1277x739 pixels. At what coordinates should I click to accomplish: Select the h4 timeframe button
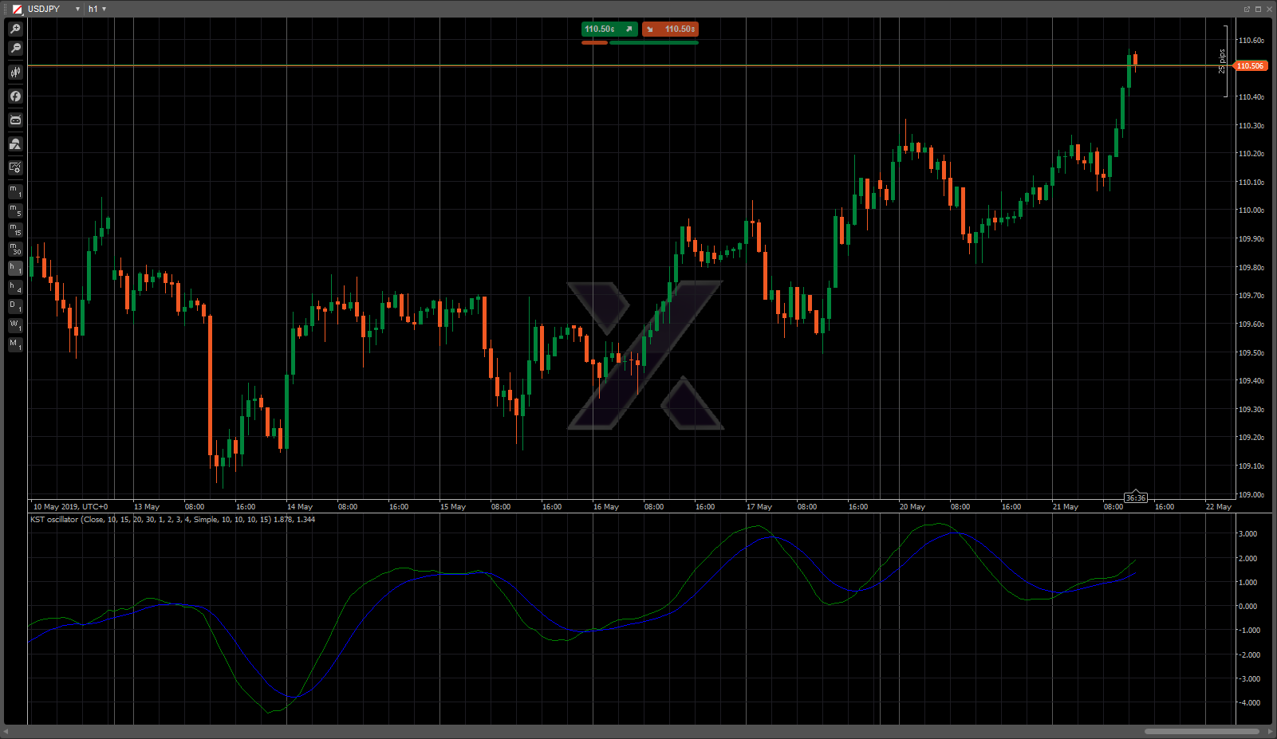click(x=15, y=287)
